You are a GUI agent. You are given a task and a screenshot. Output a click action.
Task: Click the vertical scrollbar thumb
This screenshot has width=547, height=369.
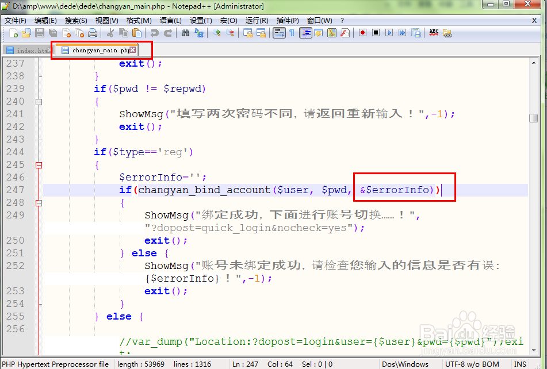click(x=534, y=118)
